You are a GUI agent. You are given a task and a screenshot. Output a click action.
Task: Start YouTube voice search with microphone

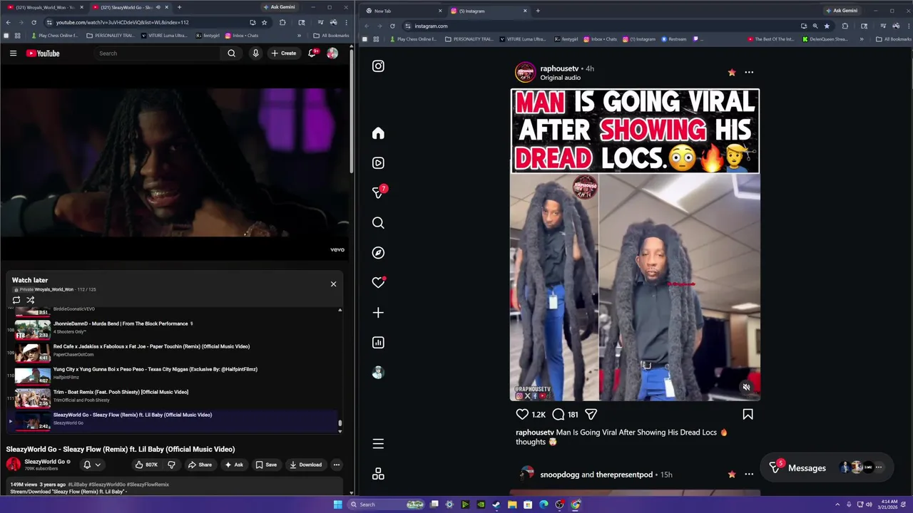(255, 53)
